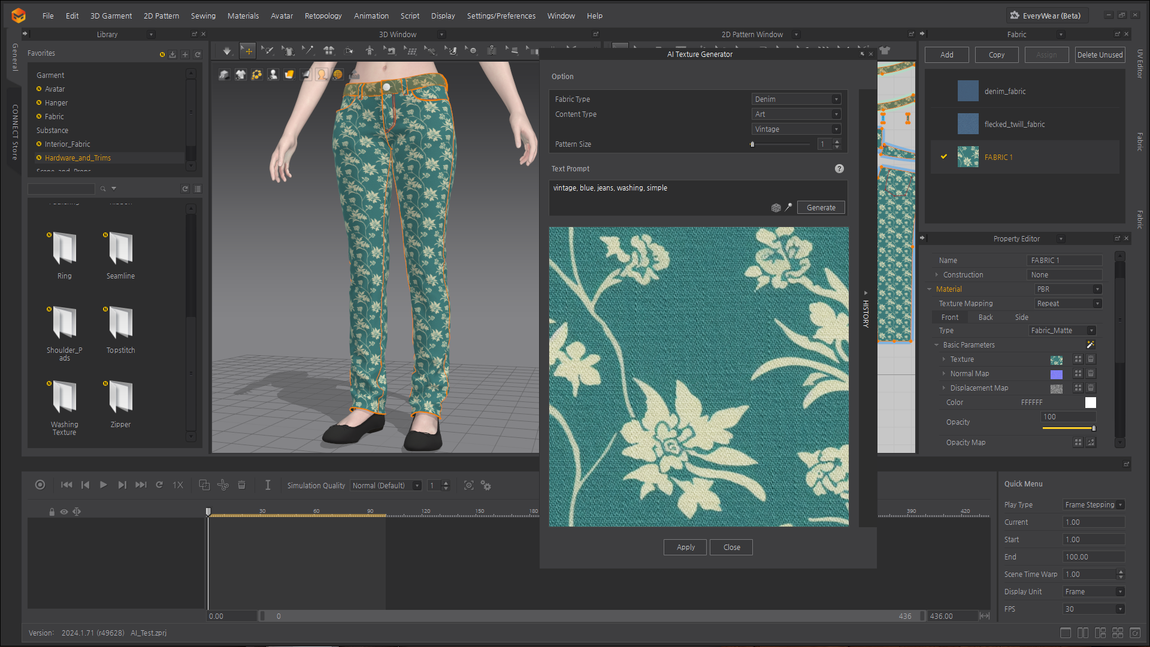The width and height of the screenshot is (1150, 647).
Task: Click the record button in animation bar
Action: [40, 485]
